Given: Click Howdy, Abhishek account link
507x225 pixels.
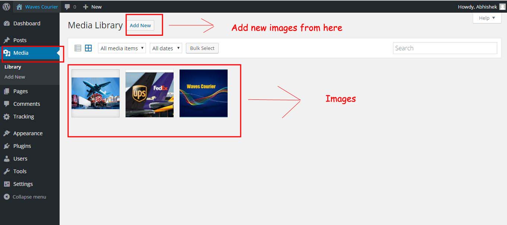Looking at the screenshot, I should tap(477, 7).
